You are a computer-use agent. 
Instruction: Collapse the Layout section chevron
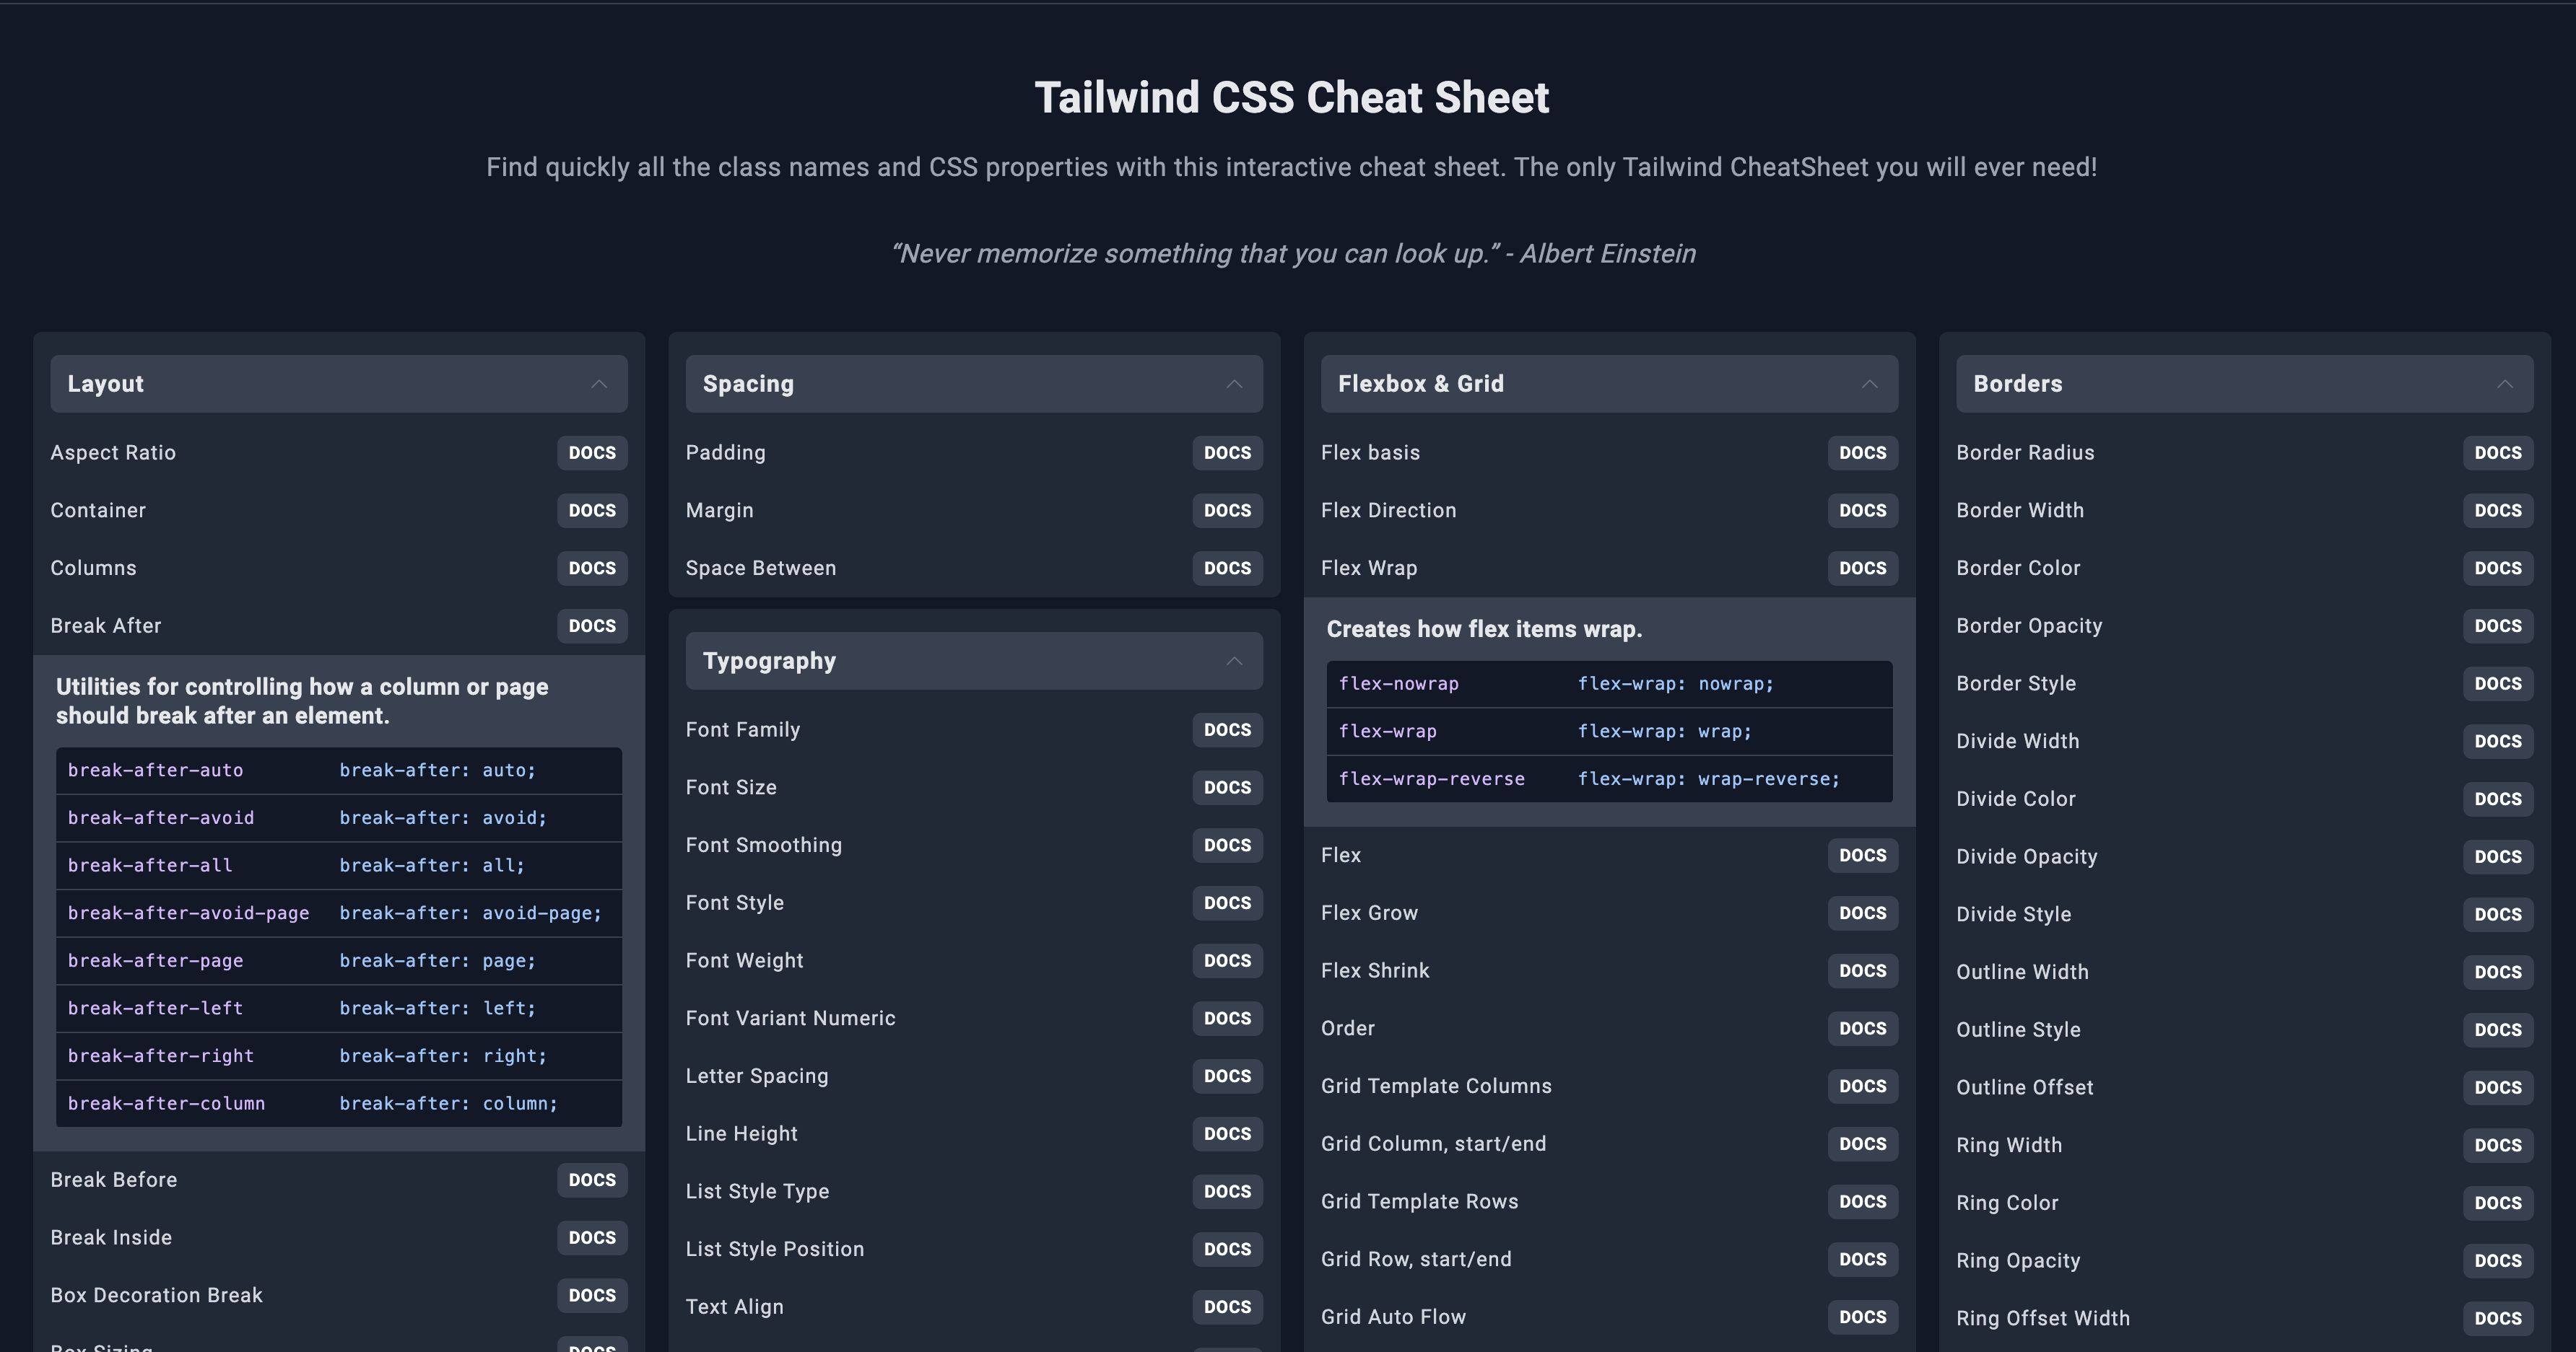(599, 384)
